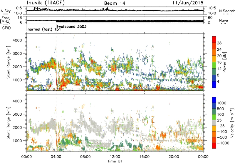Screen dimensions: 235x163
Task: Click the 'normal (fast) 151' CPID text
Action: [x=44, y=29]
